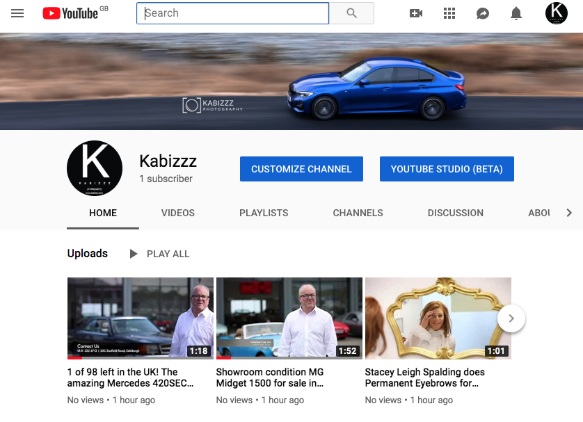The image size is (583, 422).
Task: Open the Channels tab
Action: click(x=358, y=213)
